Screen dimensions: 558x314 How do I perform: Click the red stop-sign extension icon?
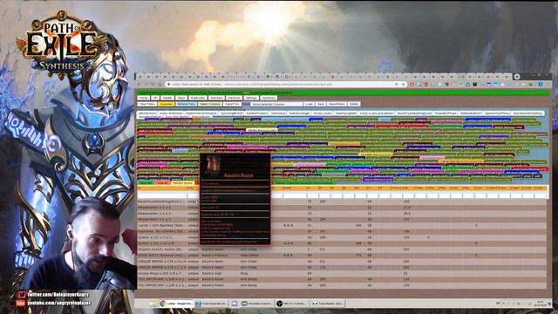point(426,85)
